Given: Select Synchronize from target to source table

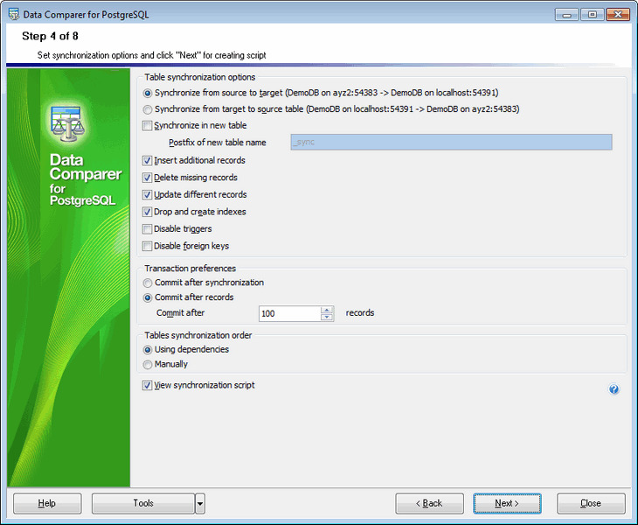Looking at the screenshot, I should (x=148, y=109).
